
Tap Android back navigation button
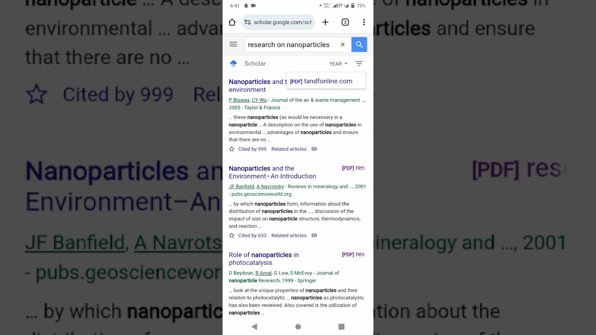click(x=254, y=327)
